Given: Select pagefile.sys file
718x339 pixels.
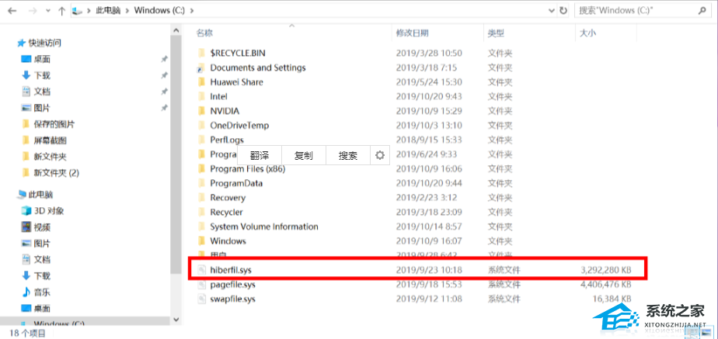Looking at the screenshot, I should (x=233, y=285).
